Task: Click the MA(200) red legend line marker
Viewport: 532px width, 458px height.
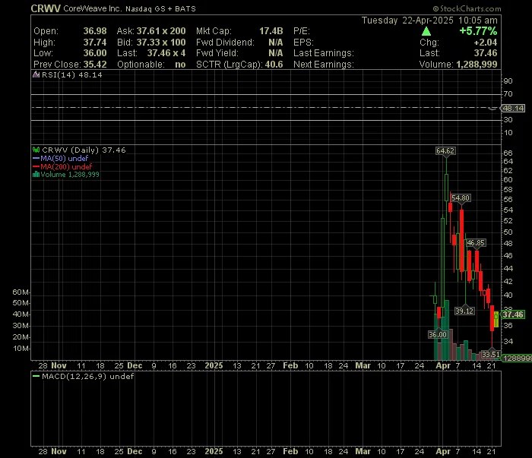Action: coord(36,166)
